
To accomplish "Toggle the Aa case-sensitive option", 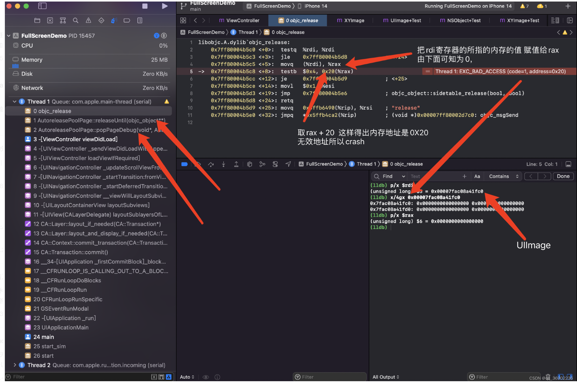I will (x=477, y=176).
